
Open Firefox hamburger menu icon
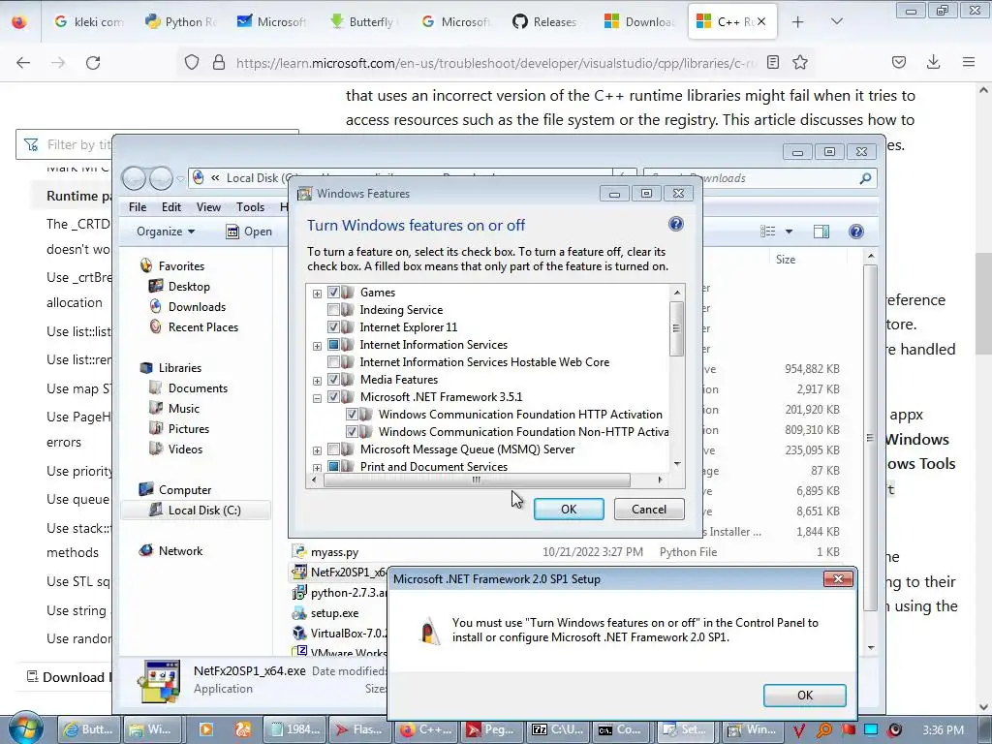(x=969, y=62)
